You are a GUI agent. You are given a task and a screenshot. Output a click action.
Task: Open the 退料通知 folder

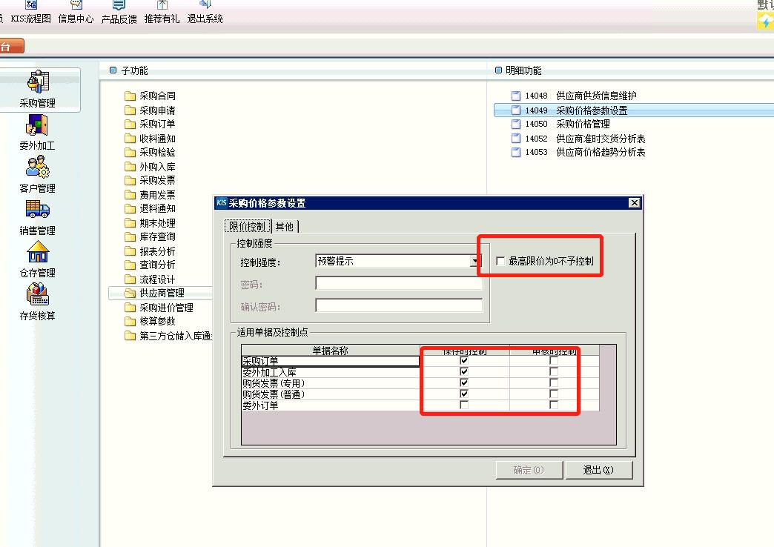click(x=150, y=208)
